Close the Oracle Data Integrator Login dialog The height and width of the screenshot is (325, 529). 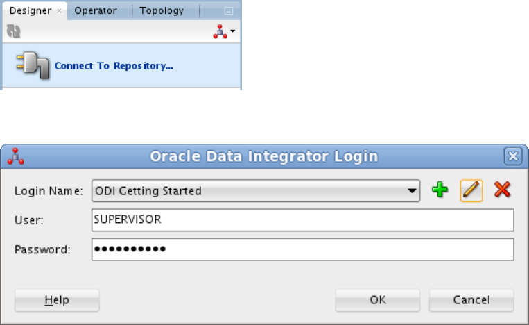pyautogui.click(x=513, y=156)
